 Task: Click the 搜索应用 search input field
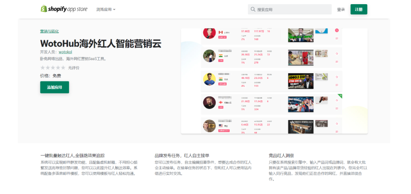290,10
